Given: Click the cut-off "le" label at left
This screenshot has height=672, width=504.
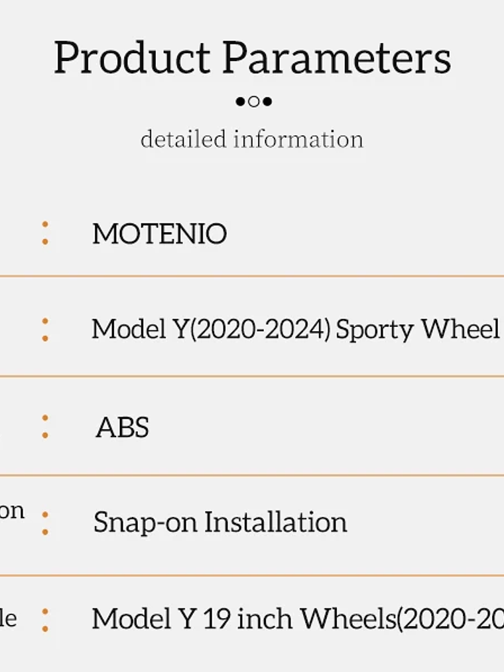Looking at the screenshot, I should (8, 618).
